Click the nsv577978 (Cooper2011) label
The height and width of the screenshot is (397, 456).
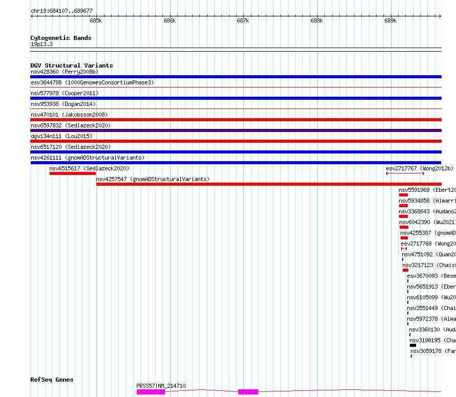pos(65,93)
